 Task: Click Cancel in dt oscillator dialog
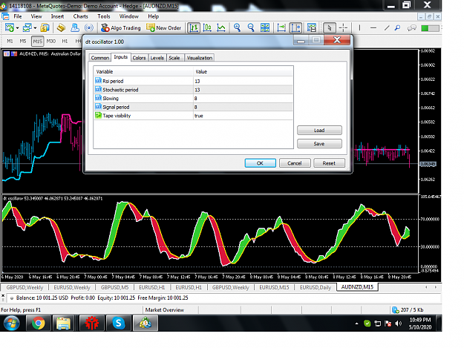point(295,163)
